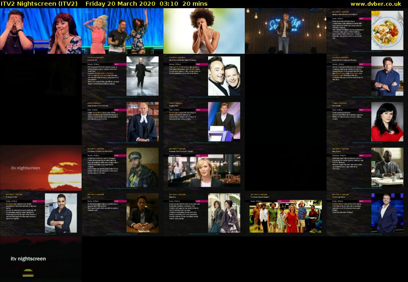
Task: Select the Dr Ranj On Call panel
Action: (41, 213)
